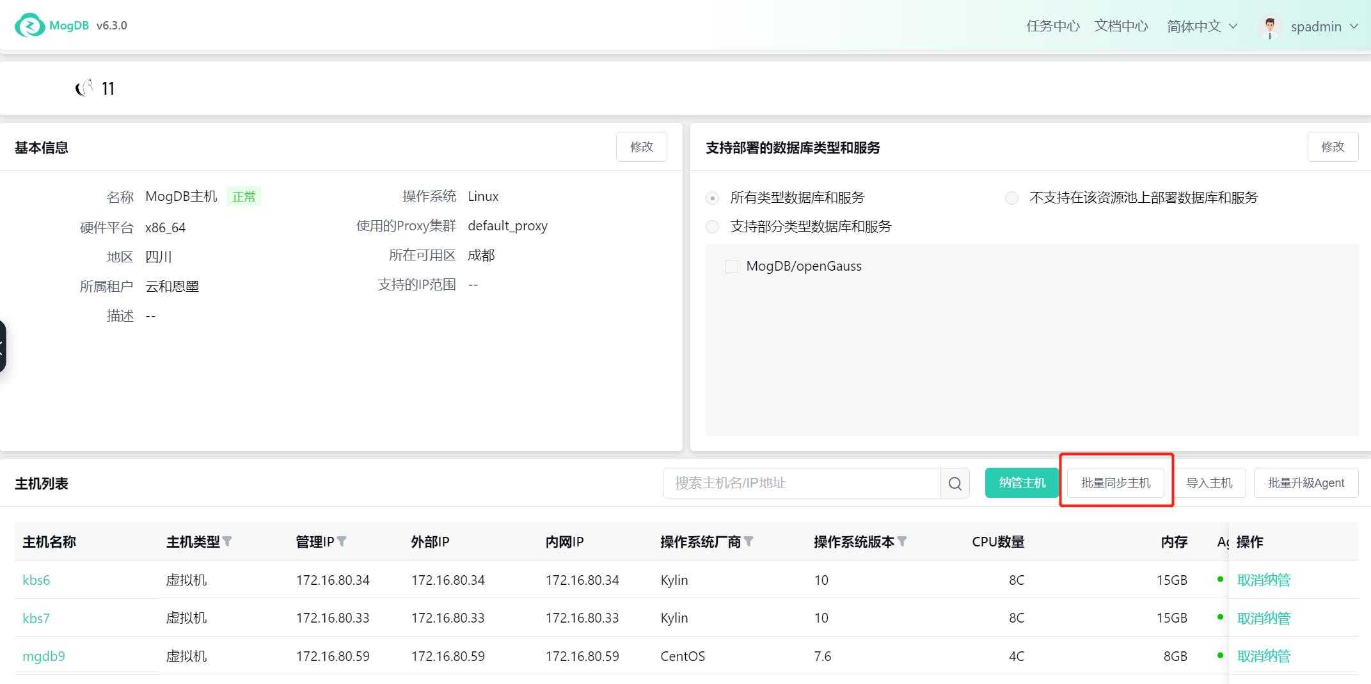This screenshot has width=1371, height=684.
Task: Open the spadmin account dropdown arrow
Action: [x=1354, y=26]
